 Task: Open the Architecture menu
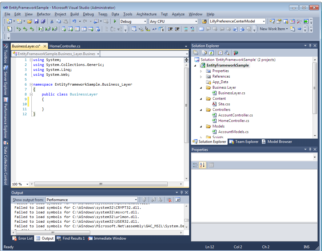click(146, 14)
